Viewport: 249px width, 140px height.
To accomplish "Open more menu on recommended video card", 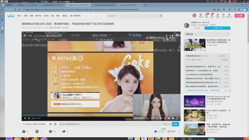I will [x=229, y=50].
